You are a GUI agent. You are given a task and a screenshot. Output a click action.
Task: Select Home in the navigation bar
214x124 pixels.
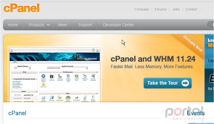point(13,25)
